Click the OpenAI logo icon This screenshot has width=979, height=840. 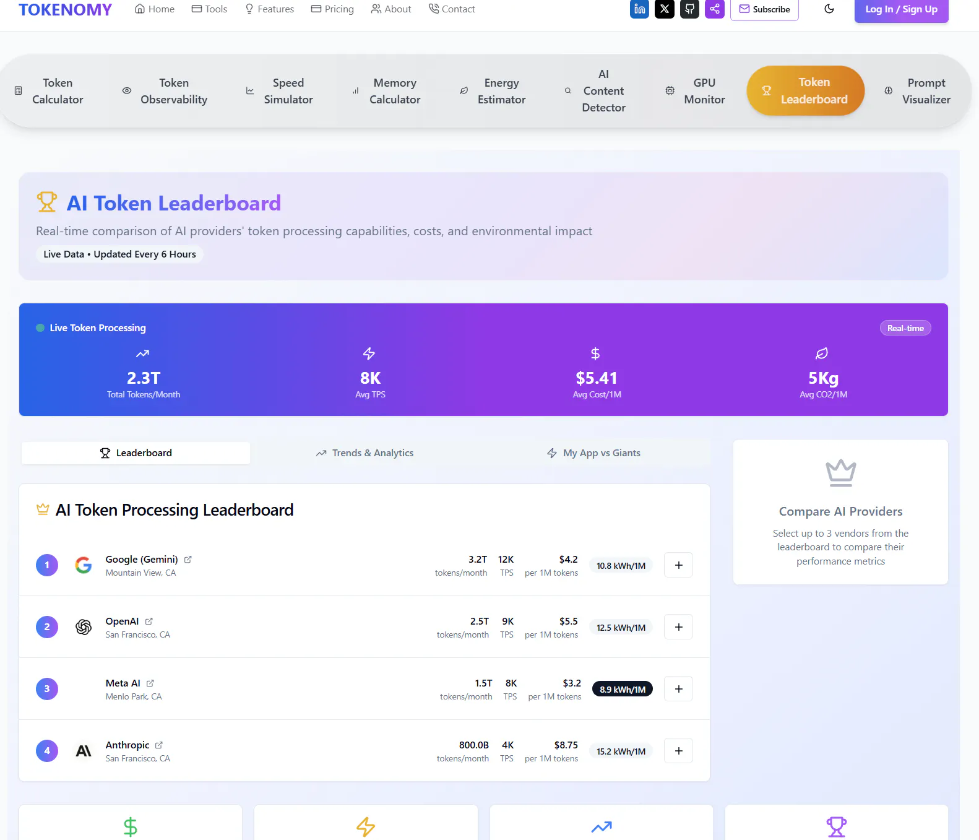(x=84, y=627)
